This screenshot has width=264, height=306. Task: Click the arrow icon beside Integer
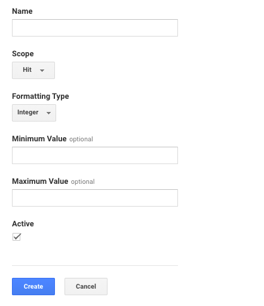pos(48,113)
